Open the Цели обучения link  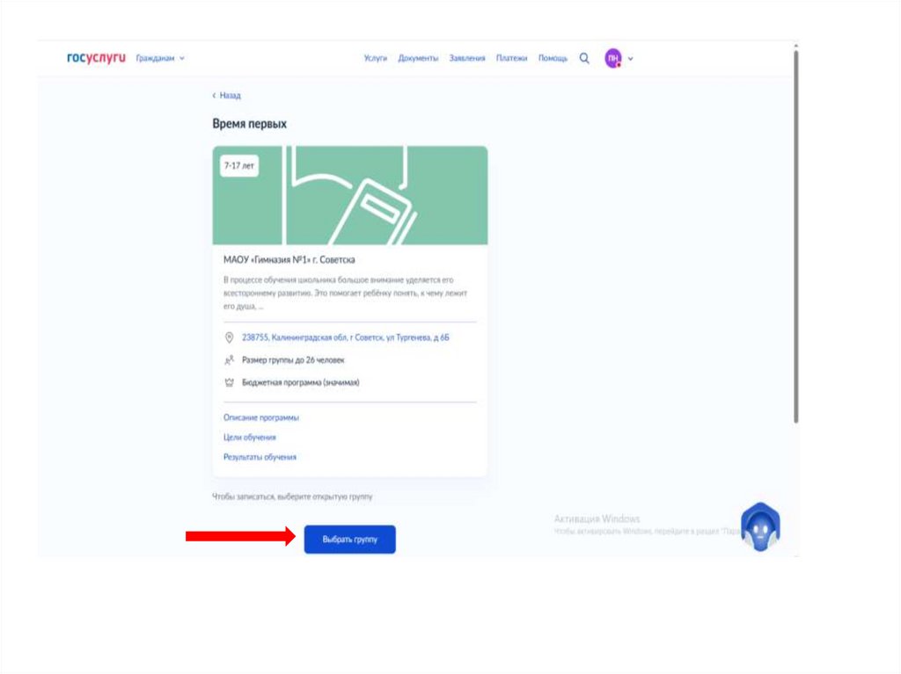(249, 438)
